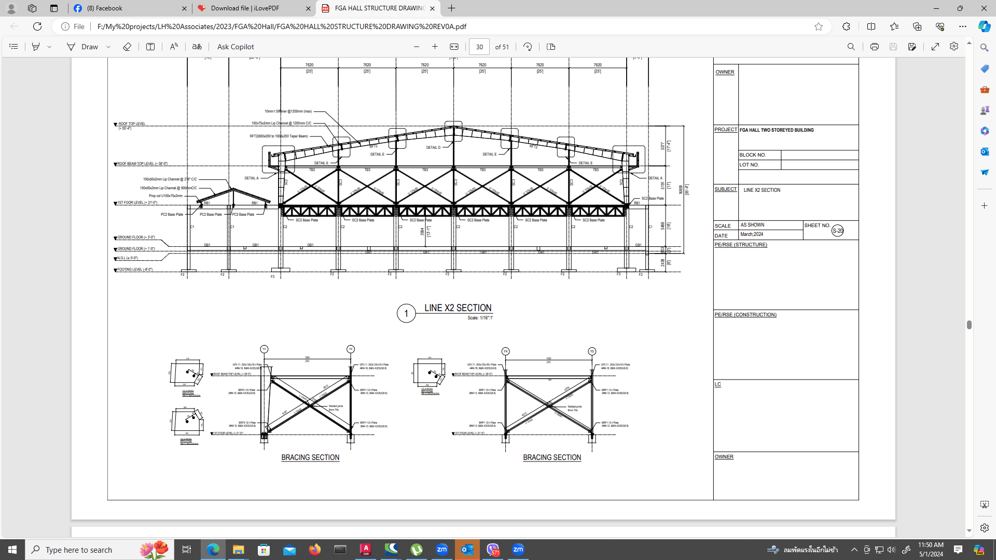The image size is (996, 560).
Task: Select the FGA HALL STRUCTURE DRAWING tab
Action: pos(378,8)
